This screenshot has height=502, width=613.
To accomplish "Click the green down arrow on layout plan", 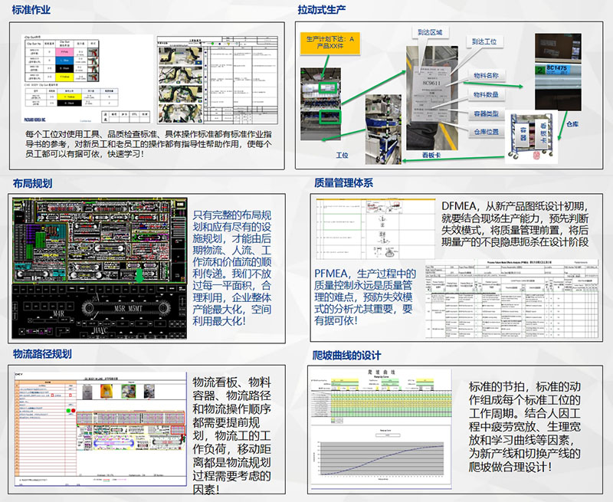I will tap(139, 275).
